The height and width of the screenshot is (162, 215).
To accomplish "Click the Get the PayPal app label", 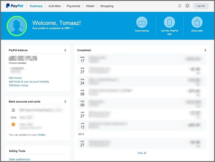I will (170, 32).
